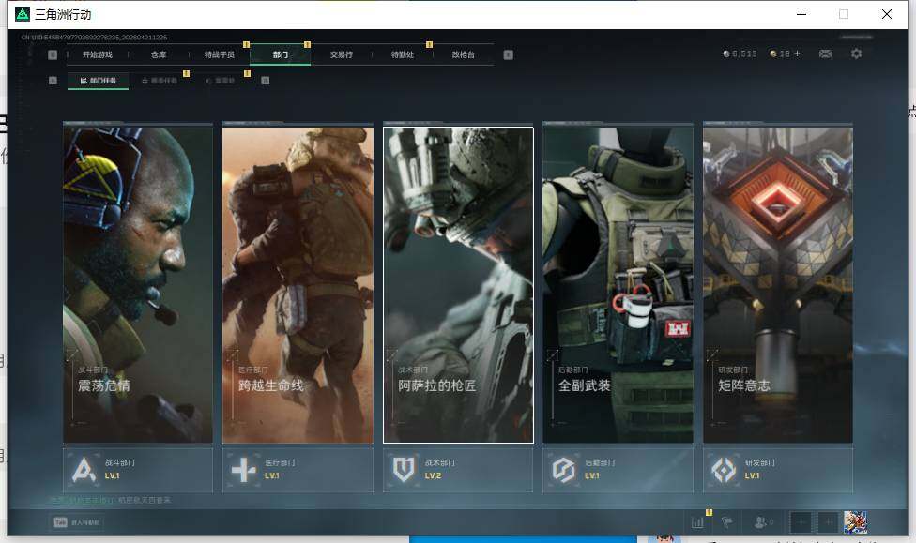Click the 研发部门 emblem icon
This screenshot has width=916, height=543.
coord(724,470)
